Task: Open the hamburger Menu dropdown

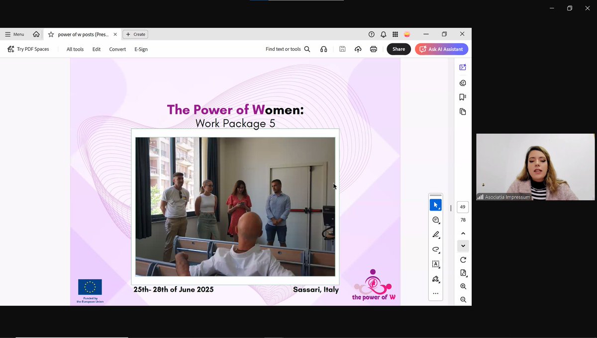Action: pyautogui.click(x=14, y=34)
